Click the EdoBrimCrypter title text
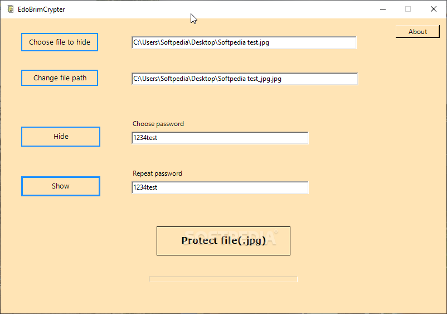 pyautogui.click(x=41, y=9)
